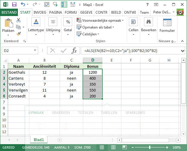Viewport: 187px width, 151px height.
Task: Click the zoom slider handle
Action: coord(150,147)
